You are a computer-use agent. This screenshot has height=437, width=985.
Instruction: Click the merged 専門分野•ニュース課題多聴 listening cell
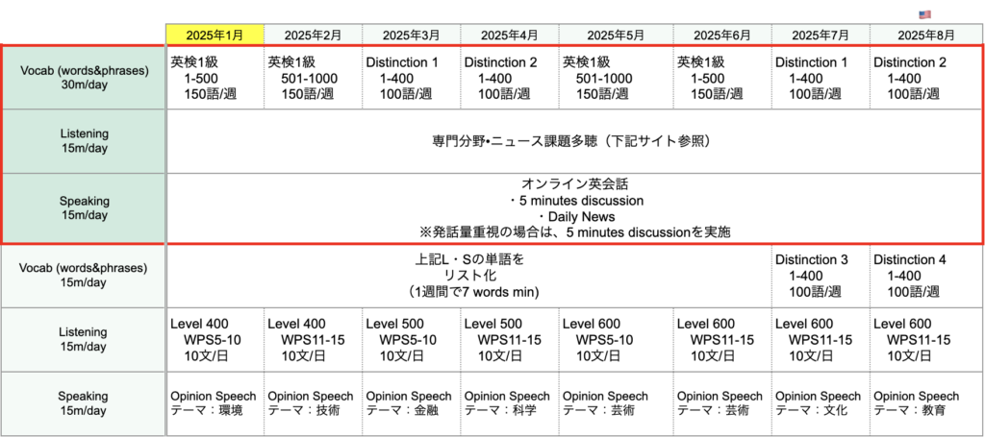(575, 141)
